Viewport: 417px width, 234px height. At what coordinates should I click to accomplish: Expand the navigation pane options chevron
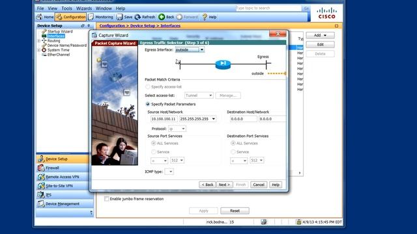91,213
